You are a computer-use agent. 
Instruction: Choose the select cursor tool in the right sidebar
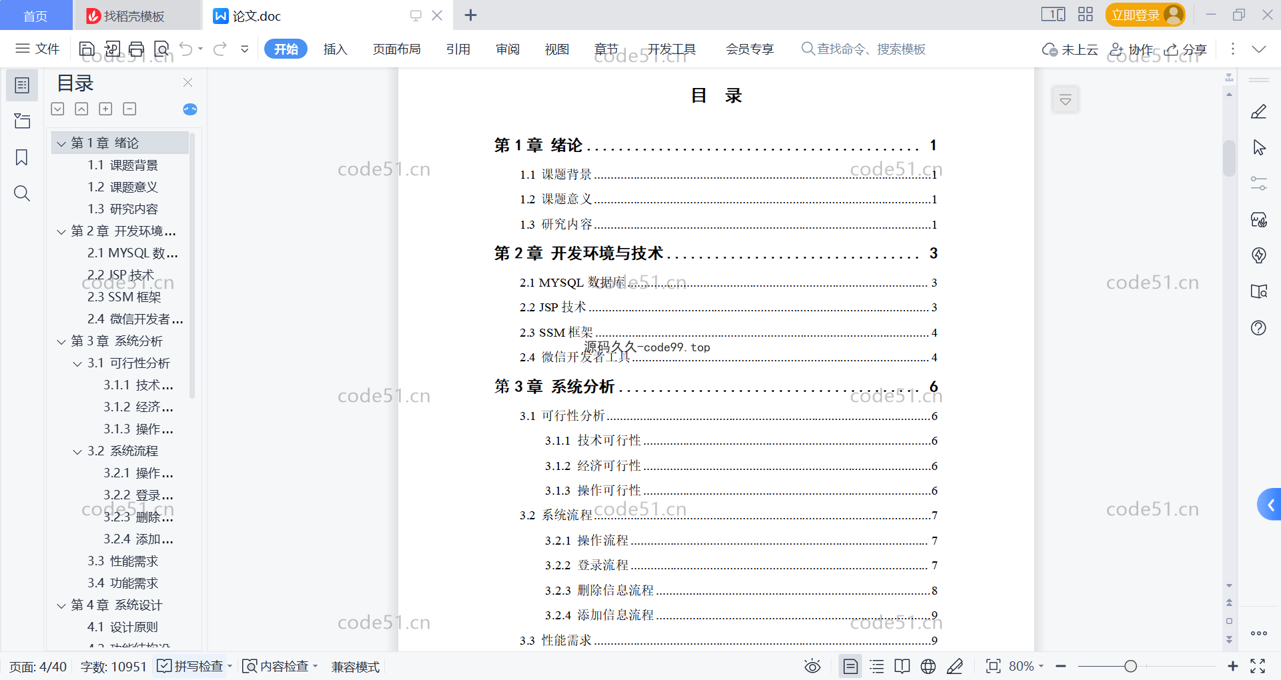[1259, 147]
